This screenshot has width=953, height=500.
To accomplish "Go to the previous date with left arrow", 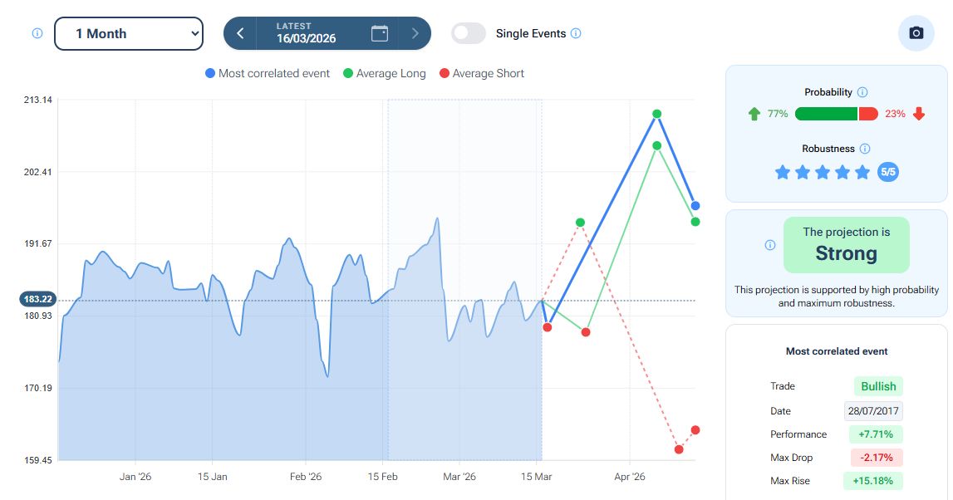I will 240,33.
